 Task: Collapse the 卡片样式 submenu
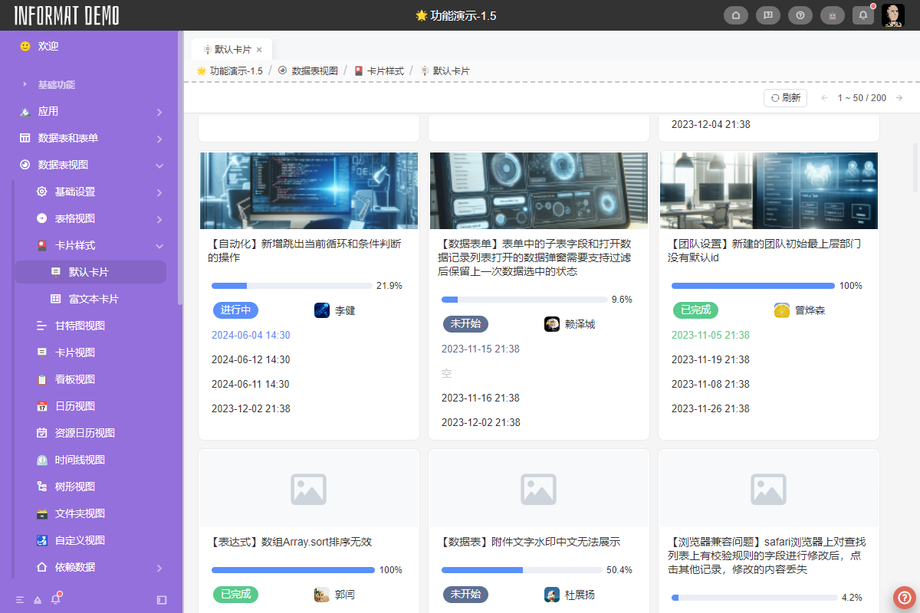(x=159, y=245)
